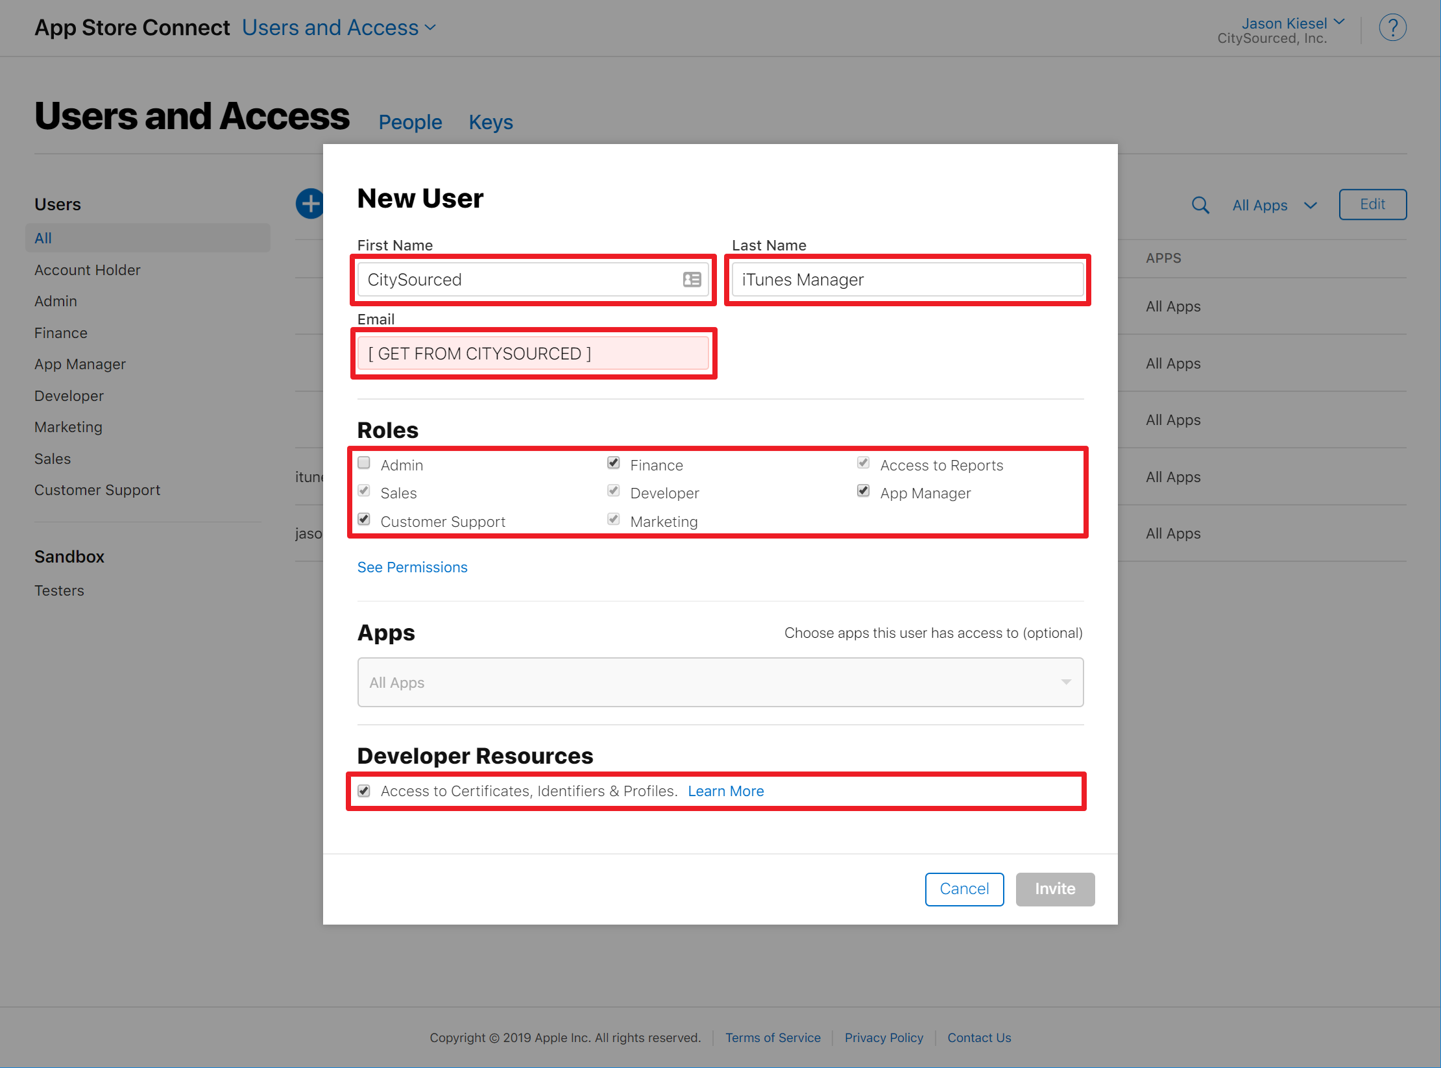Toggle the Marketing role checkbox
Viewport: 1441px width, 1068px height.
click(614, 520)
